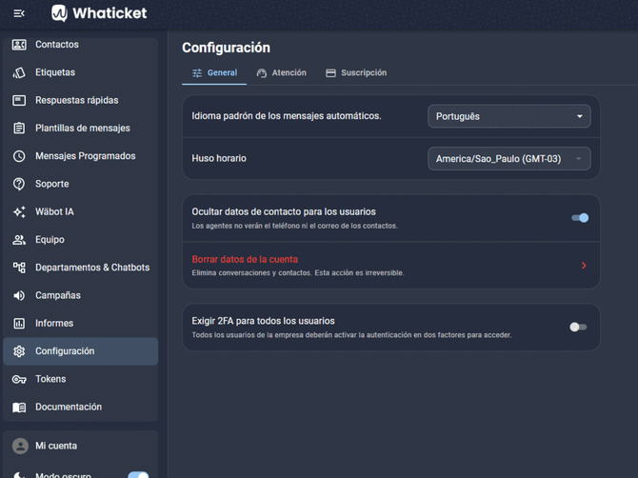The image size is (638, 478).
Task: Collapse the sidebar with the menu icon
Action: (19, 13)
